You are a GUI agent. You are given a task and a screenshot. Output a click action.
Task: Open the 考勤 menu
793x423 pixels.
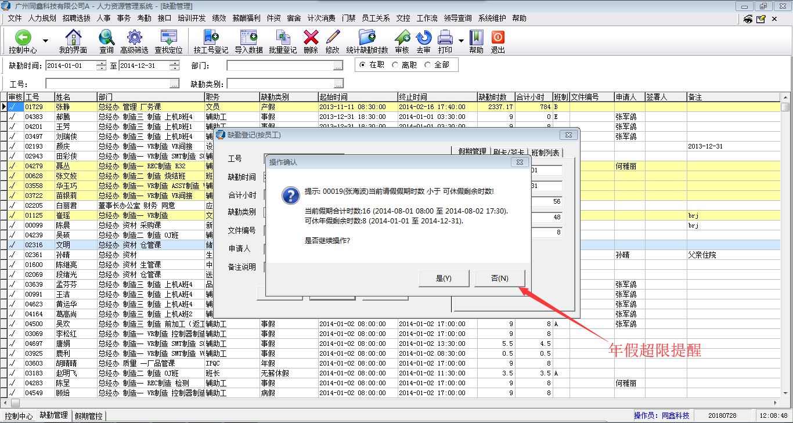point(144,18)
